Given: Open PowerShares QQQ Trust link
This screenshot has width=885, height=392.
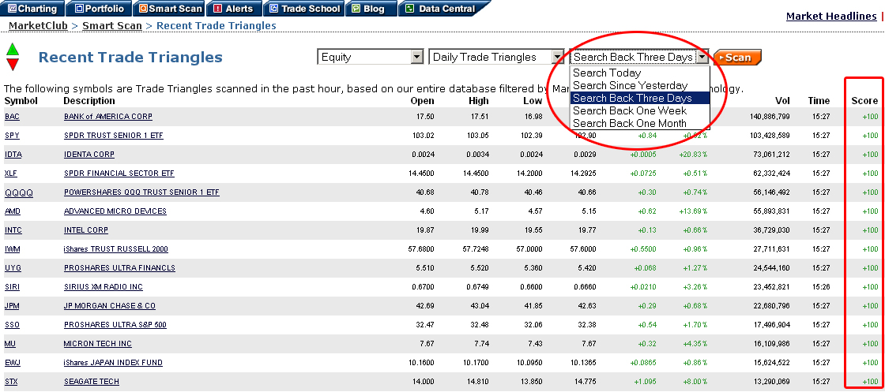Looking at the screenshot, I should point(141,192).
